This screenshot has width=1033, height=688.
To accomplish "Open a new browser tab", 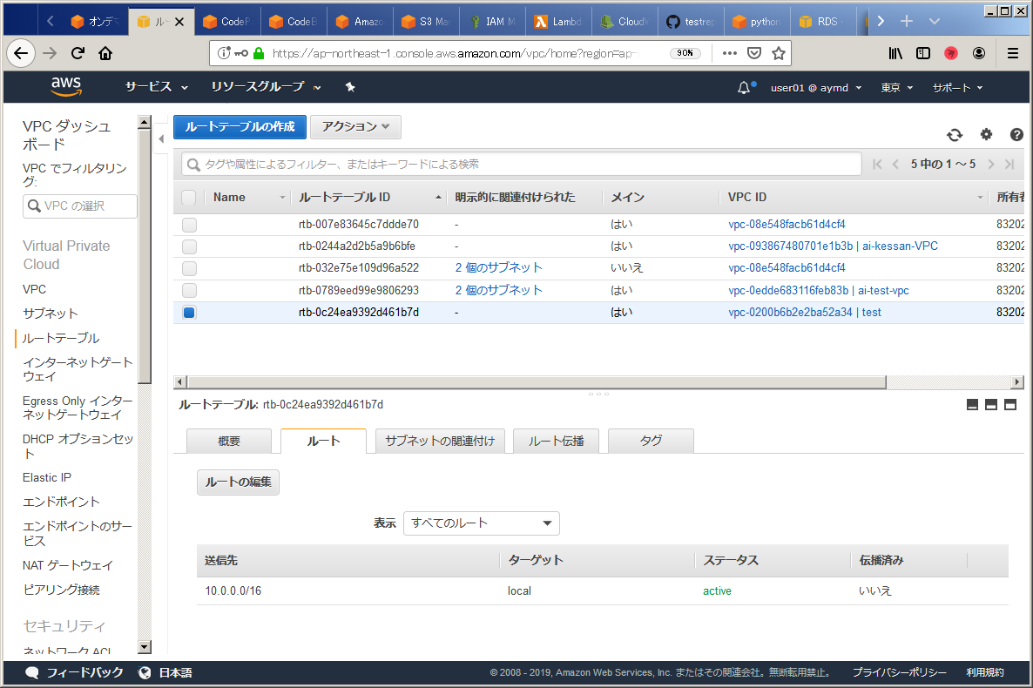I will (x=907, y=21).
